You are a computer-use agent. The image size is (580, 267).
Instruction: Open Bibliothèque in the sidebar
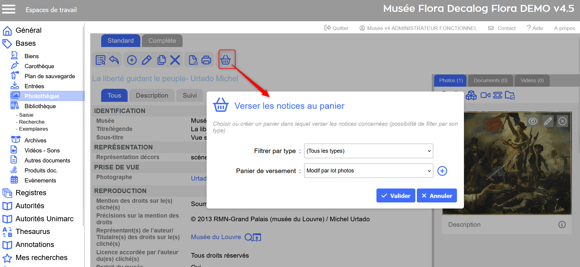tap(40, 106)
